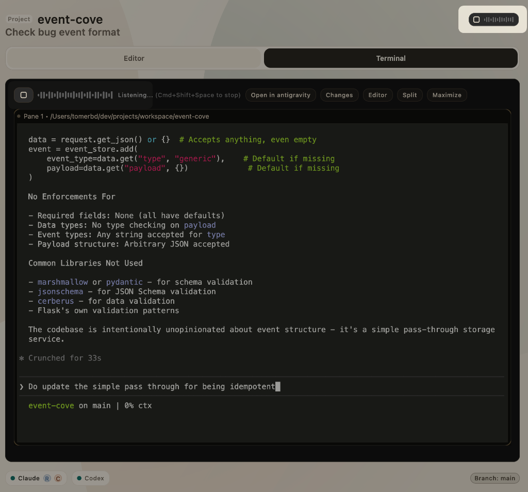Click the C badge next to Claude
This screenshot has height=492, width=528.
58,479
